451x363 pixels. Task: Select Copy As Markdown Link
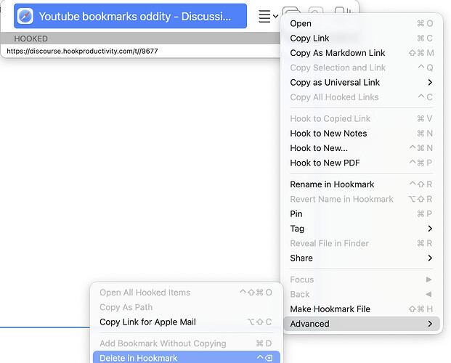click(337, 53)
